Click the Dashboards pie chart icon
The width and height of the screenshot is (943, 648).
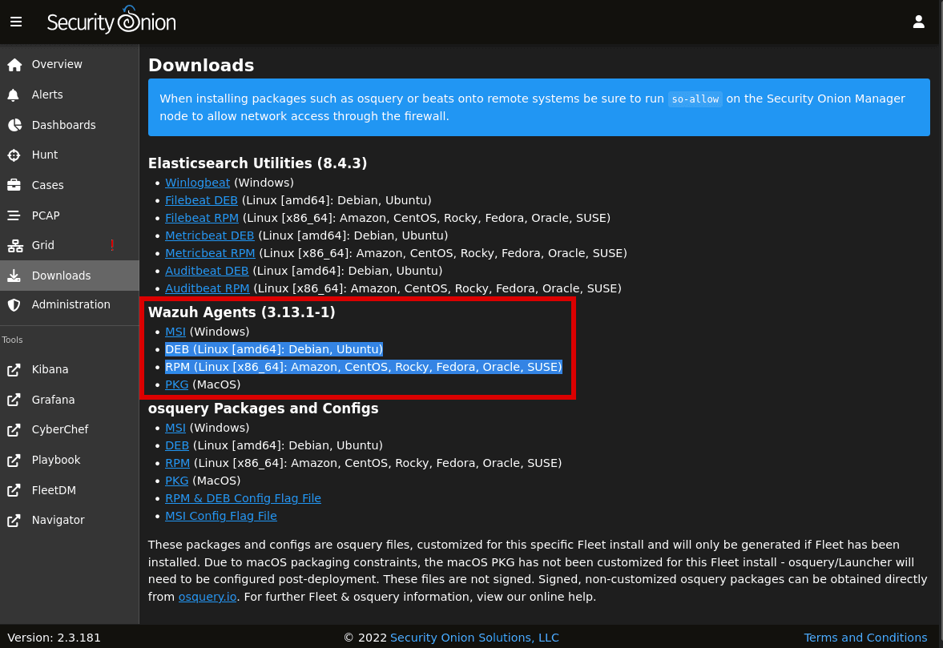pos(14,125)
